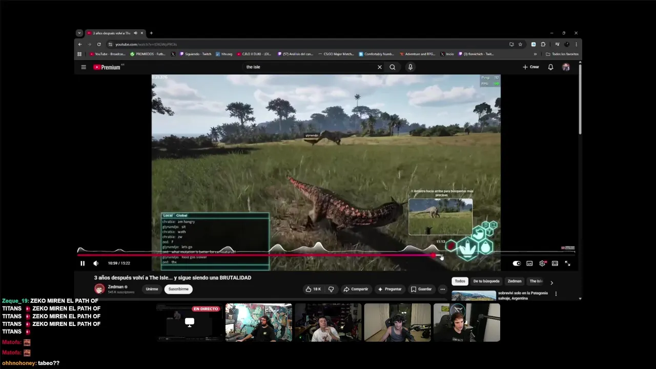Select 'The Isle' filter chip
Image resolution: width=656 pixels, height=369 pixels.
click(536, 281)
